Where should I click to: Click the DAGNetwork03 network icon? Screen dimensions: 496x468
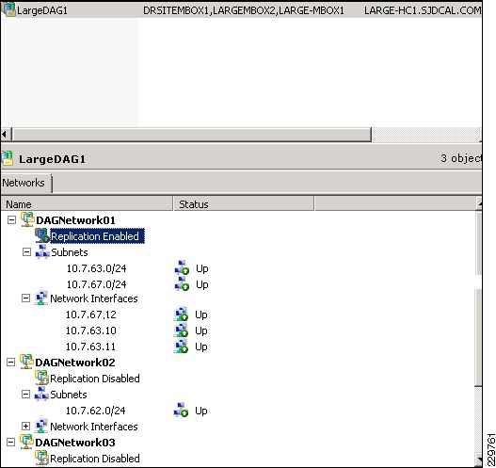[26, 442]
